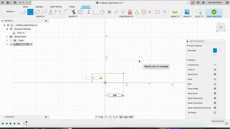The height and width of the screenshot is (129, 230).
Task: Switch to the SURFACE tab
Action: tap(39, 7)
